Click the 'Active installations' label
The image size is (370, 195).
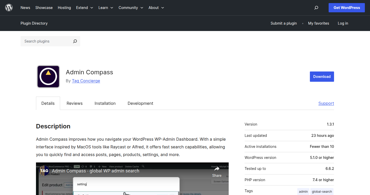click(261, 147)
